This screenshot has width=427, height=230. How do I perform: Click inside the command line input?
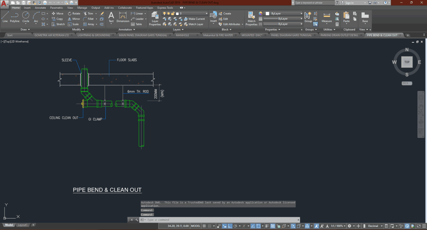click(195, 220)
